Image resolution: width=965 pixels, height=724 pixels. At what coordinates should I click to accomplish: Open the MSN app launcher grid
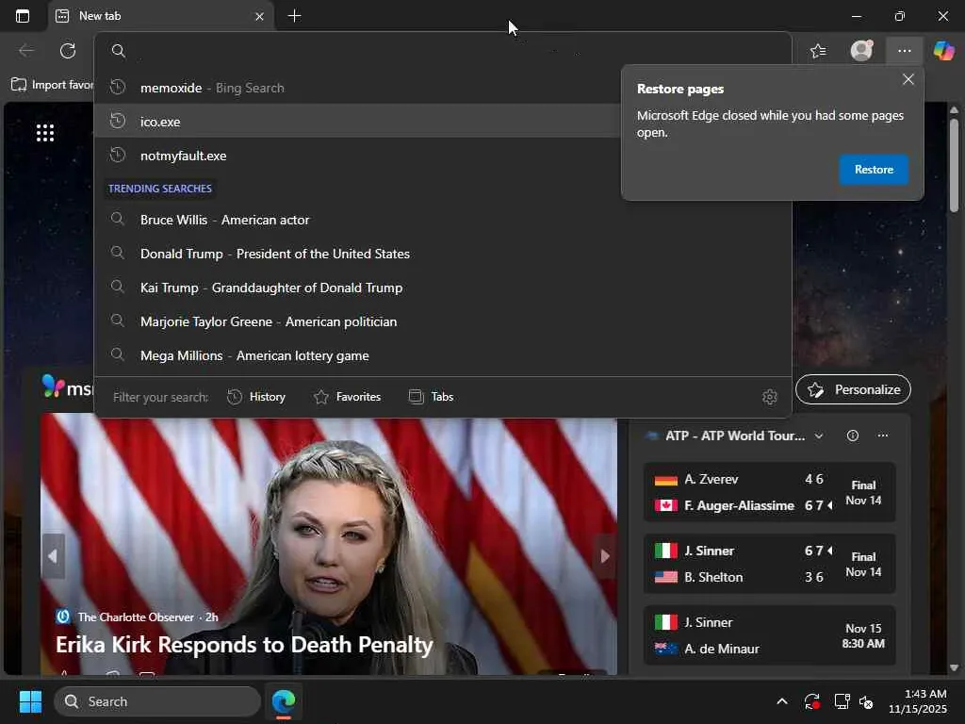[45, 132]
